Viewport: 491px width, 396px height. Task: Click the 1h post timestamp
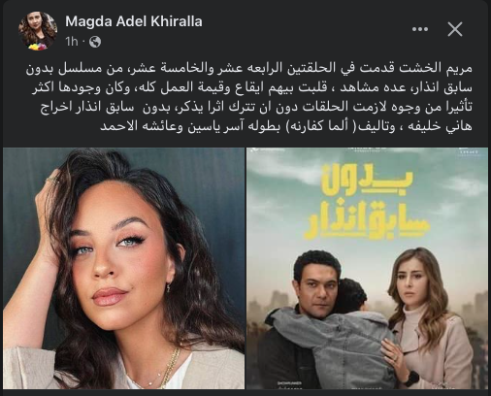pos(72,42)
